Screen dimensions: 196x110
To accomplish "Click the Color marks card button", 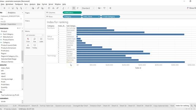I will tap(28, 40).
